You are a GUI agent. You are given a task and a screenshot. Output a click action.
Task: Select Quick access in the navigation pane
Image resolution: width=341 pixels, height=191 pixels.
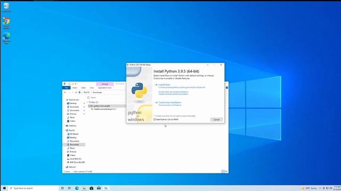(74, 100)
